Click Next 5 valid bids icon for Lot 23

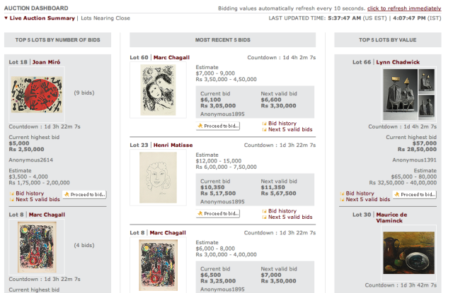(x=263, y=218)
